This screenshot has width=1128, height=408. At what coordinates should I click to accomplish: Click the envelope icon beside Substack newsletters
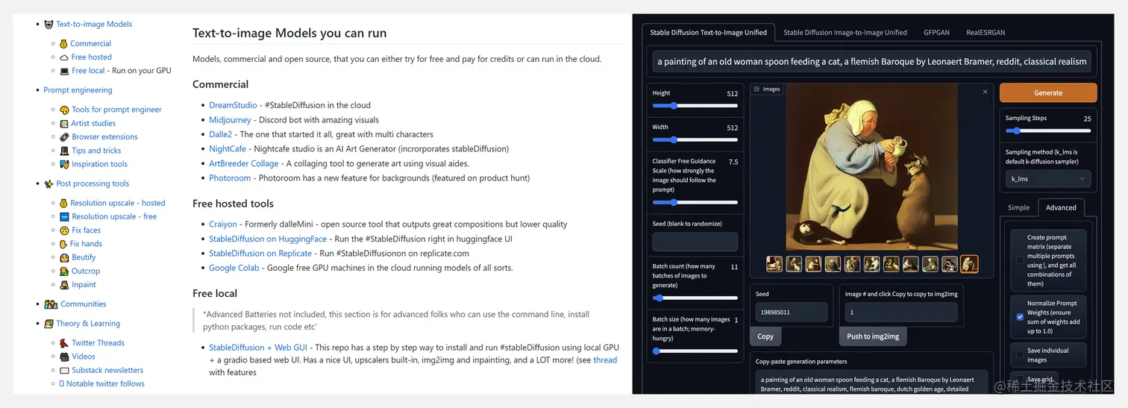click(x=64, y=370)
